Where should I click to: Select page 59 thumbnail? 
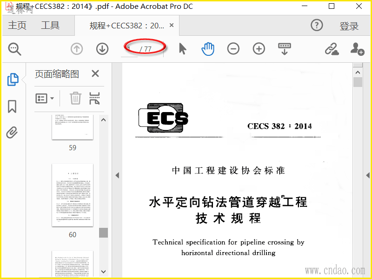coord(73,127)
